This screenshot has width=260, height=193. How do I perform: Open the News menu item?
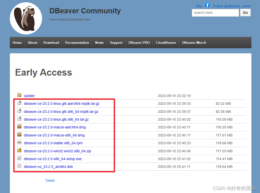click(99, 42)
